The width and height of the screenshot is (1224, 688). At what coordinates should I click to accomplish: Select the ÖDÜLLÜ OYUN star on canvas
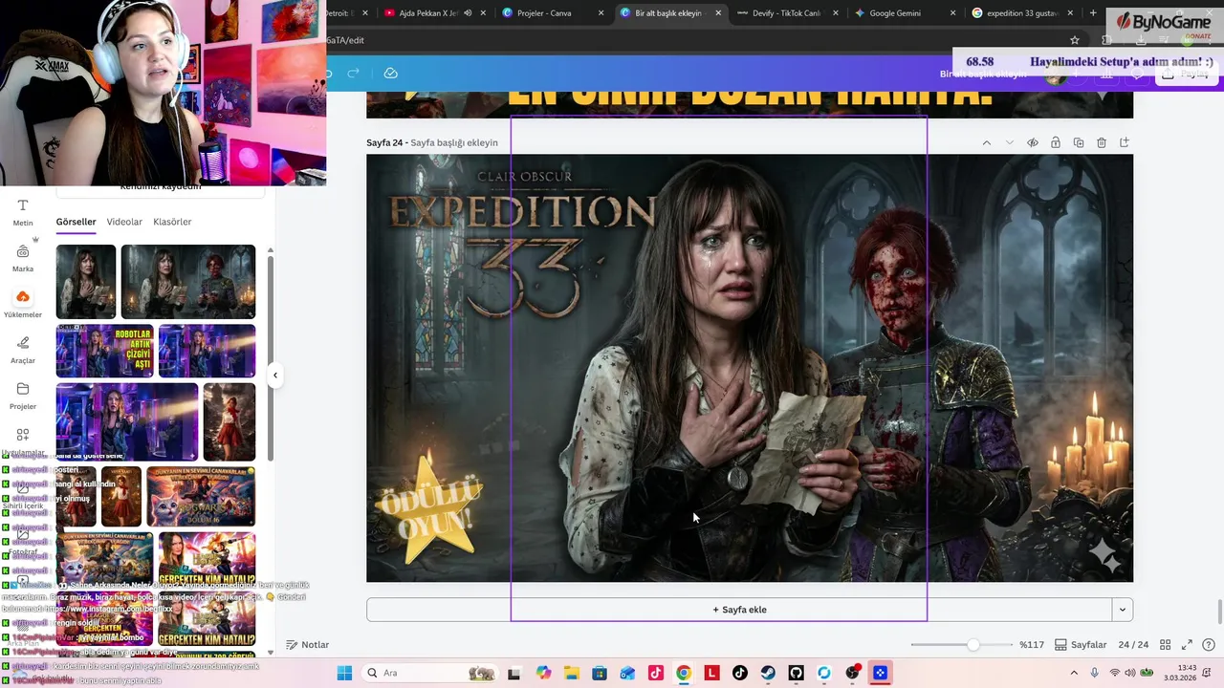click(x=426, y=509)
